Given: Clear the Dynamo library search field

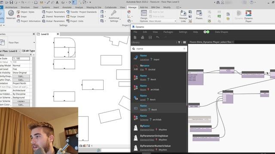Looking at the screenshot, I should pos(184,48).
